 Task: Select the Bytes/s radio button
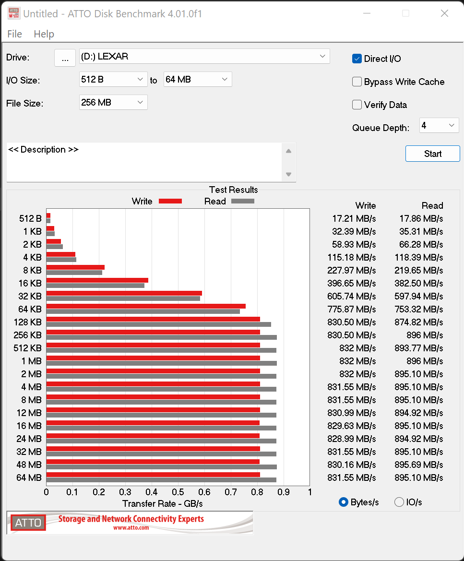[344, 502]
